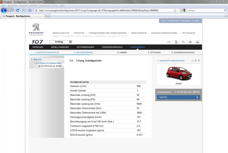Click the Google search input field

click(x=205, y=10)
